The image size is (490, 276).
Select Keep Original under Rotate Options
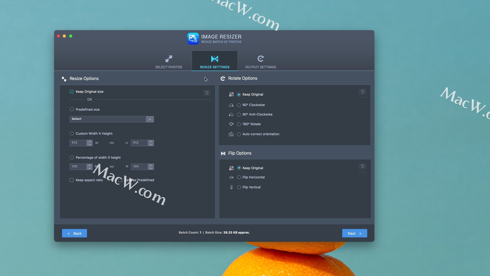click(239, 95)
